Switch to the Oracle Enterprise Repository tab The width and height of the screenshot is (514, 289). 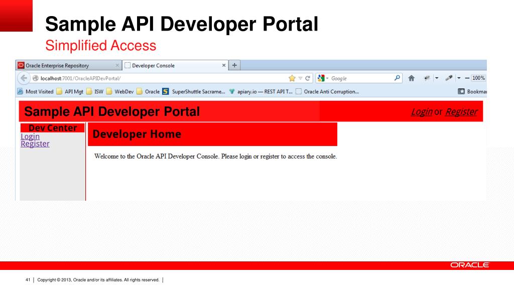coord(68,66)
